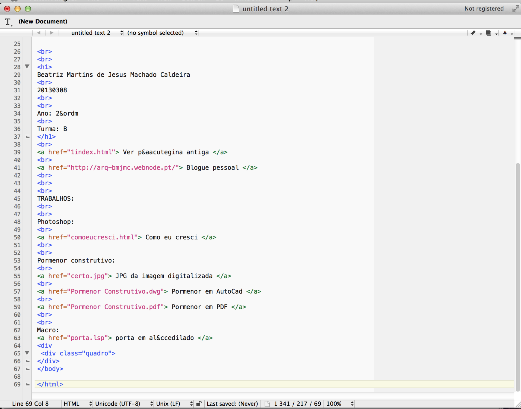The image size is (521, 409).
Task: Open the Unix (LF) line break dropdown
Action: pos(174,404)
